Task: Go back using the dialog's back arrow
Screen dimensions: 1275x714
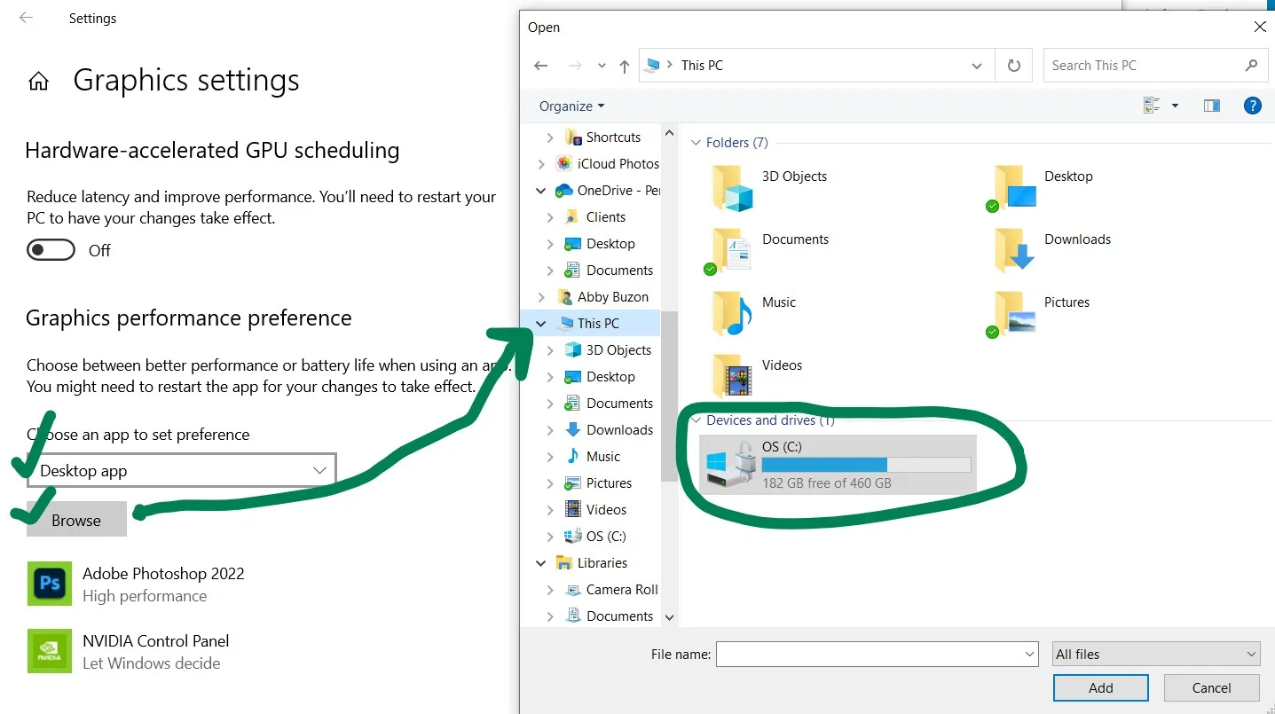Action: [x=541, y=65]
